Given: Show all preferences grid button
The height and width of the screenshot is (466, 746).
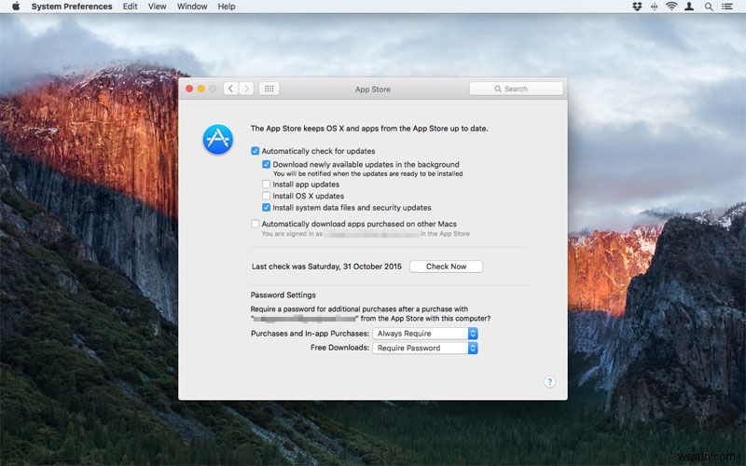Looking at the screenshot, I should click(x=269, y=89).
